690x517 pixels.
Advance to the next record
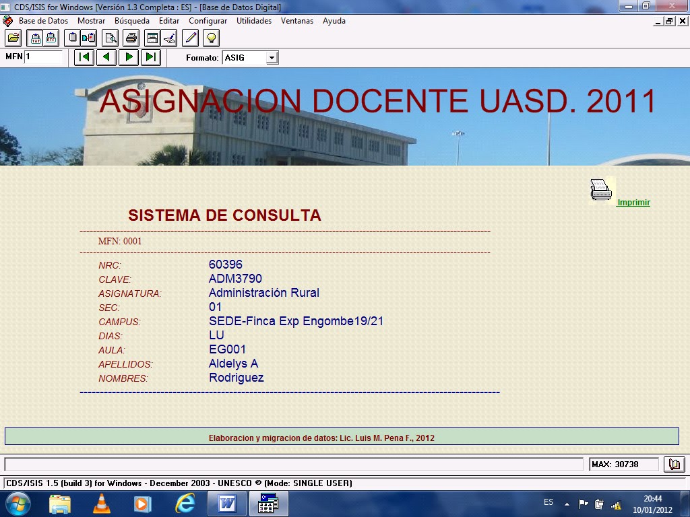click(x=128, y=57)
